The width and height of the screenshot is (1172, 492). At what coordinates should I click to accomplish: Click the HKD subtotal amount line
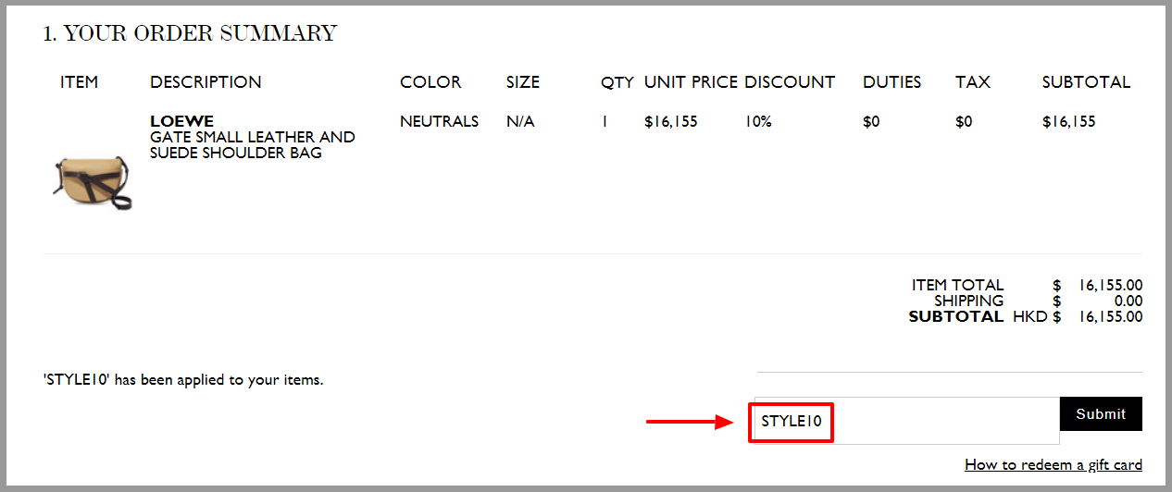1026,316
